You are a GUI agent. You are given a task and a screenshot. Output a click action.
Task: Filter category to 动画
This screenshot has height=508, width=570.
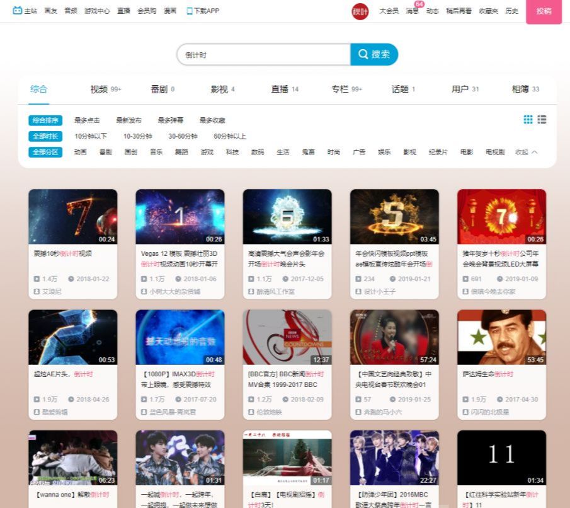81,152
